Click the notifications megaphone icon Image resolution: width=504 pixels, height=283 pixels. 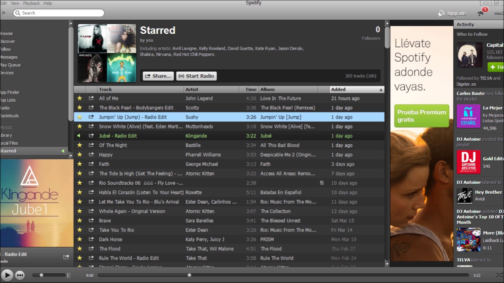[481, 13]
